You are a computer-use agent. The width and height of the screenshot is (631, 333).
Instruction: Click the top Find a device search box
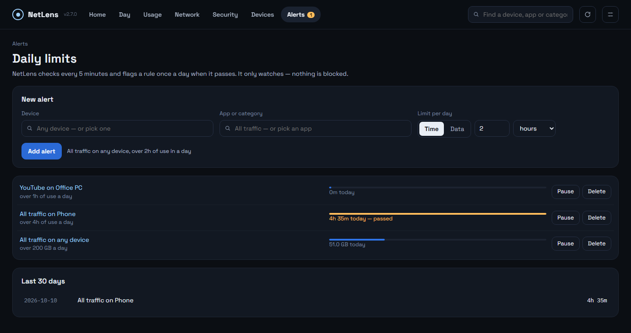521,14
